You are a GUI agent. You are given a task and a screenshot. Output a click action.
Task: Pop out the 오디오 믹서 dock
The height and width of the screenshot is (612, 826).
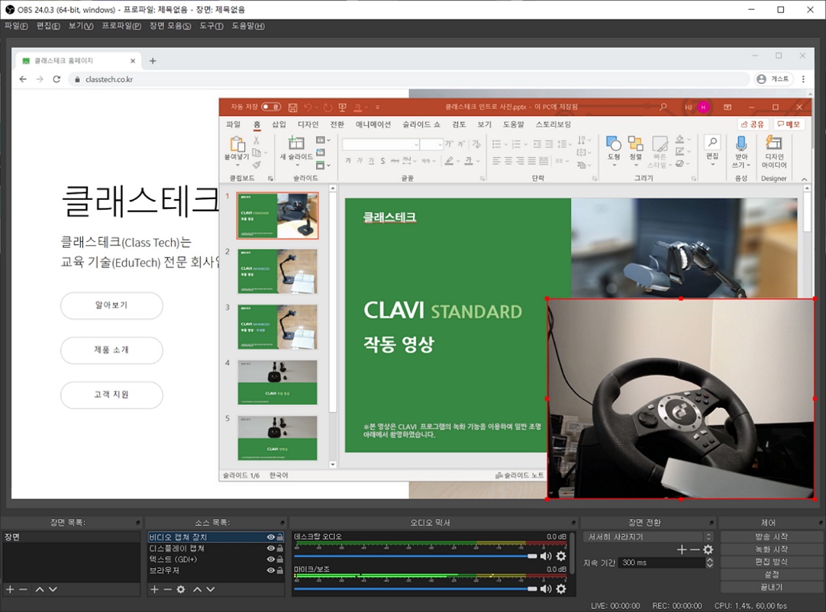(573, 523)
